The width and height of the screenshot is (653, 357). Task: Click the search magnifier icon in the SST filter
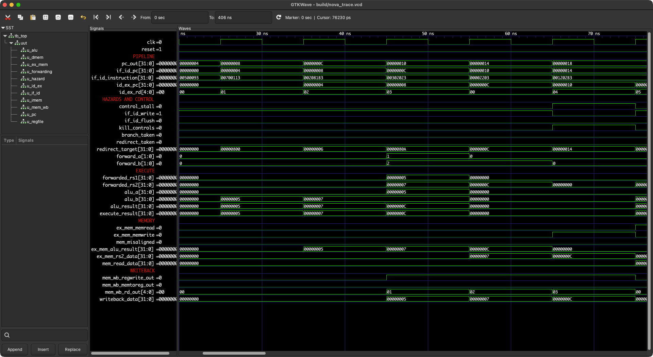click(7, 335)
